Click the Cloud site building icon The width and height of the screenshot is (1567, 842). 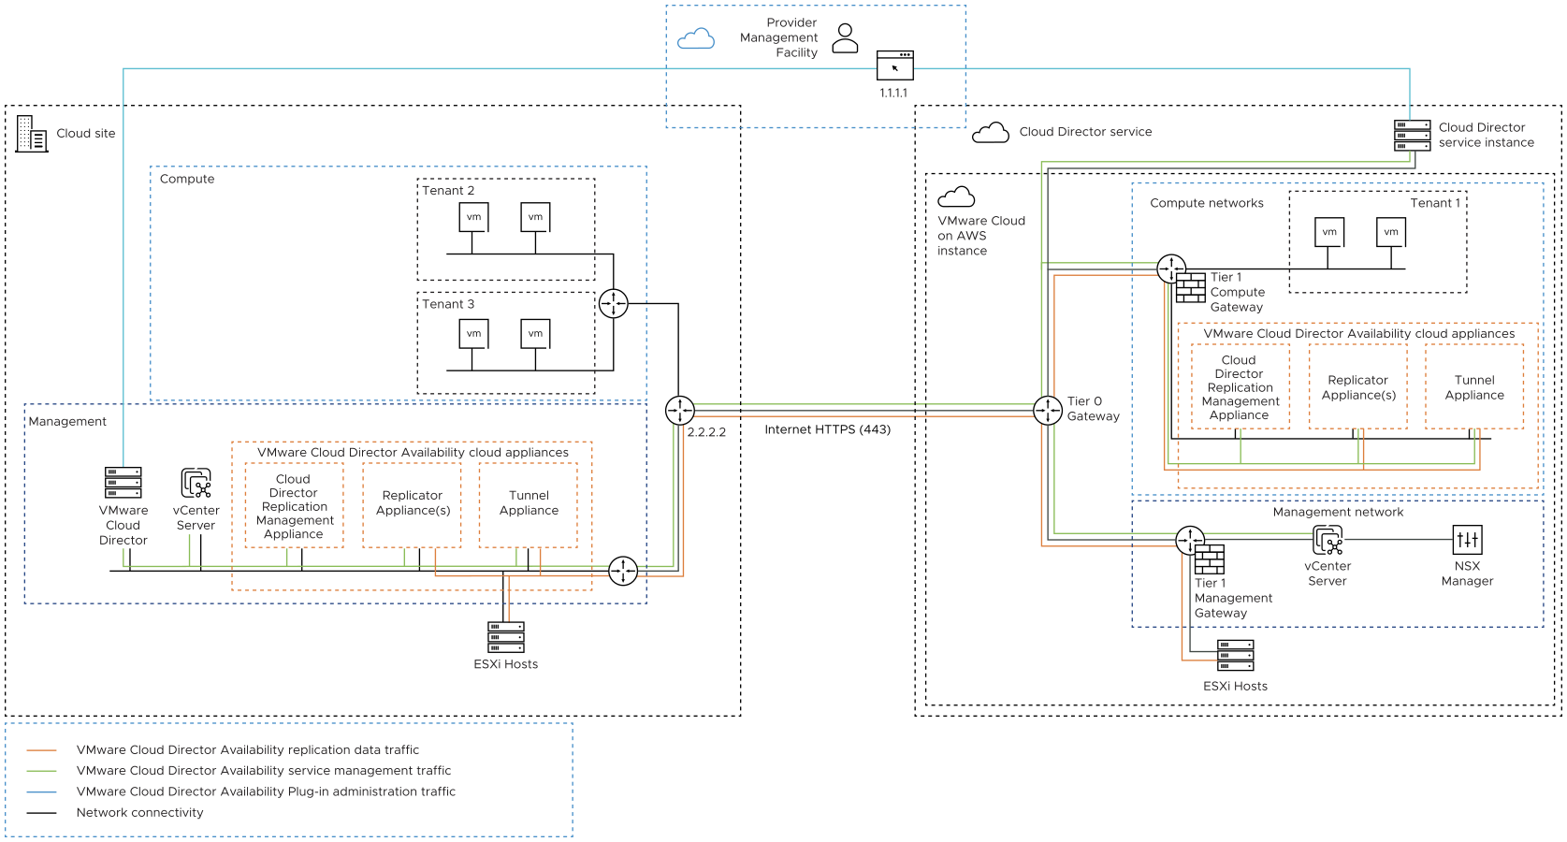tap(32, 134)
